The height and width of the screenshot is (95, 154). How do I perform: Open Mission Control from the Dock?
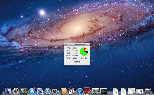point(24,91)
